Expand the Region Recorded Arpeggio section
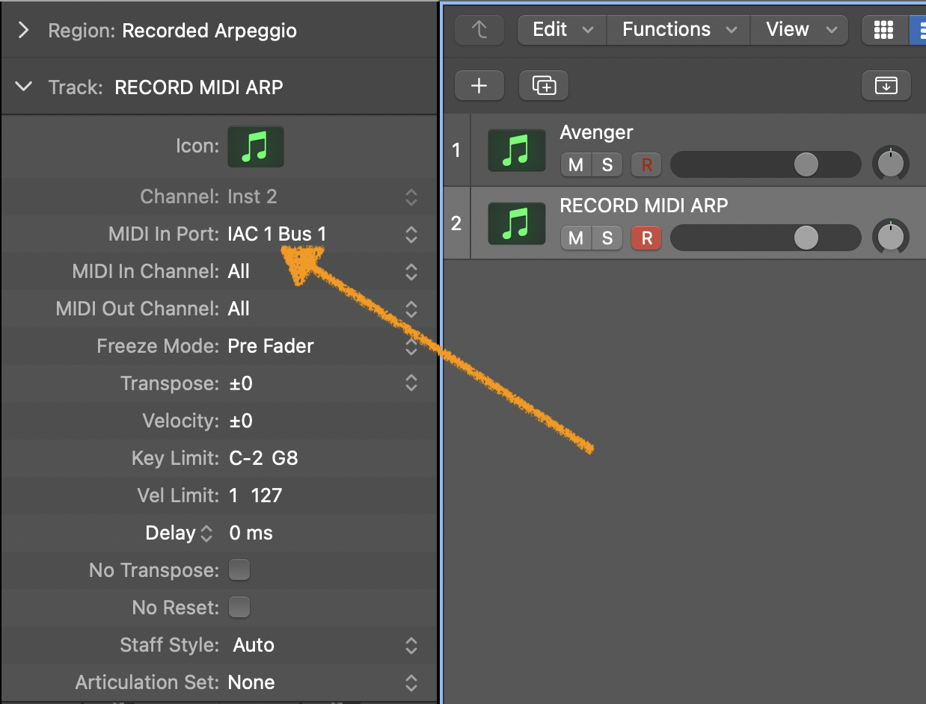The height and width of the screenshot is (704, 926). click(x=24, y=31)
